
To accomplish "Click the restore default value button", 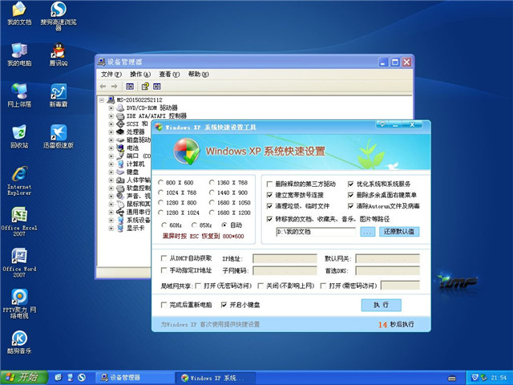I will pyautogui.click(x=399, y=232).
